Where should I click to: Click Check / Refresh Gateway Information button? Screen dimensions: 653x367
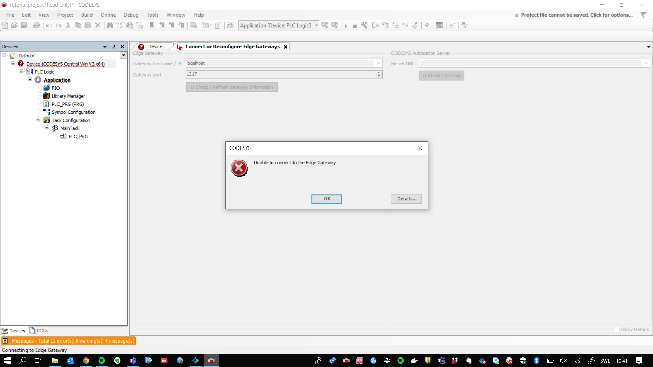(x=232, y=87)
